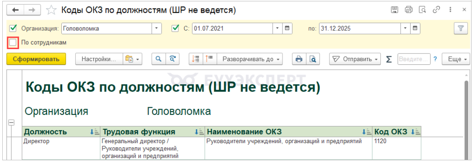The height and width of the screenshot is (163, 472).
Task: Click the Введите search input field
Action: click(x=414, y=59)
